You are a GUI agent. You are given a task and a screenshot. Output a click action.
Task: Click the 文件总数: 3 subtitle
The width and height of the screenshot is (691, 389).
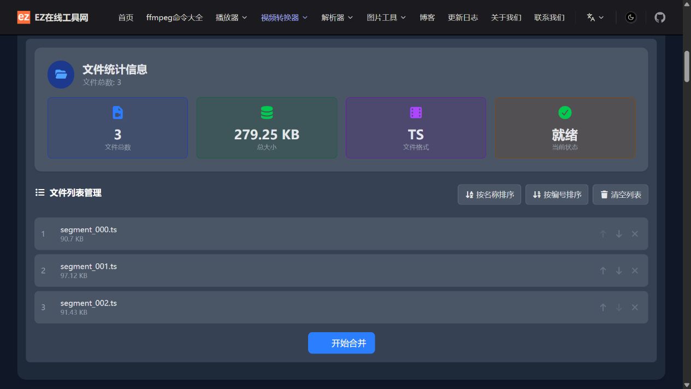tap(102, 82)
